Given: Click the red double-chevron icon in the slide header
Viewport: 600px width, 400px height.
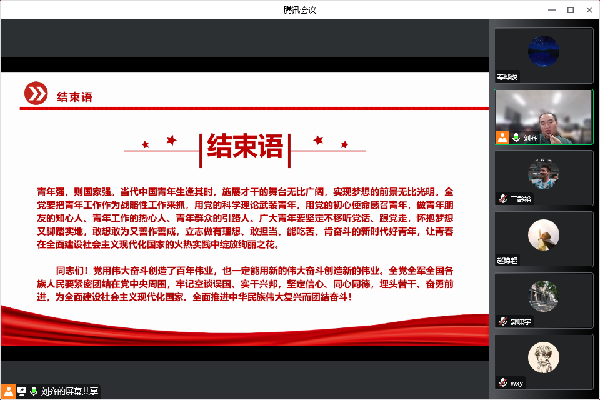Looking at the screenshot, I should tap(36, 94).
